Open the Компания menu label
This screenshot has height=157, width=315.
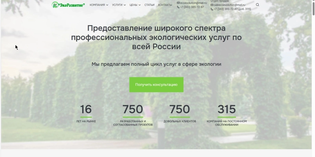coord(97,5)
